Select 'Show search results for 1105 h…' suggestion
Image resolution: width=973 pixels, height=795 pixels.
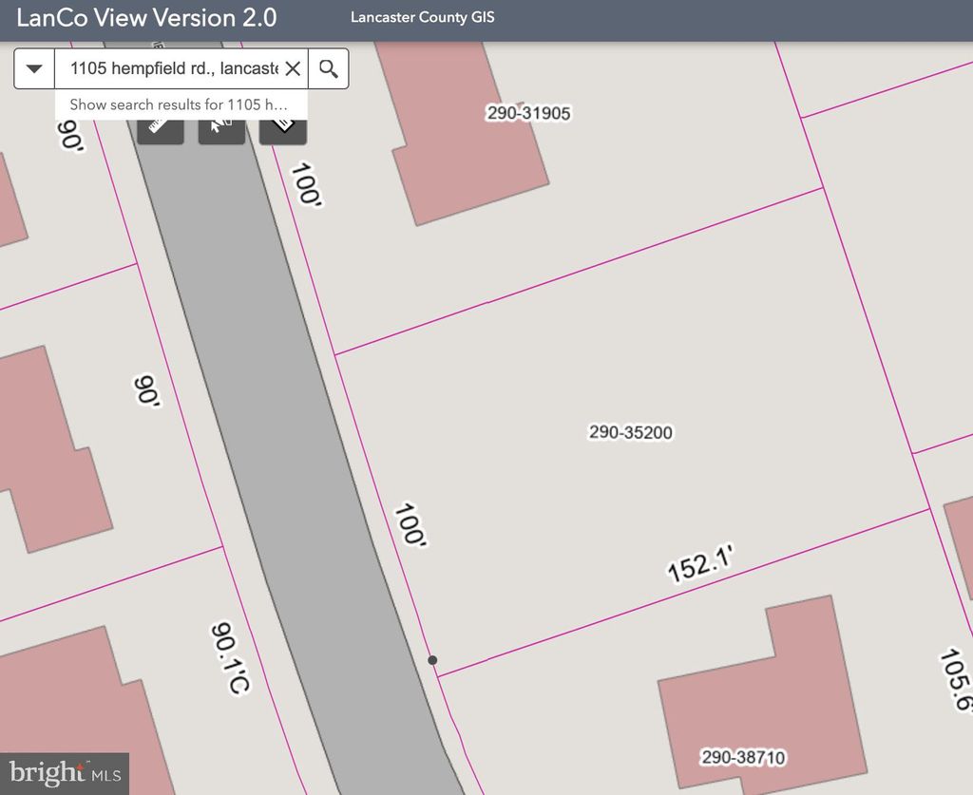[x=178, y=104]
